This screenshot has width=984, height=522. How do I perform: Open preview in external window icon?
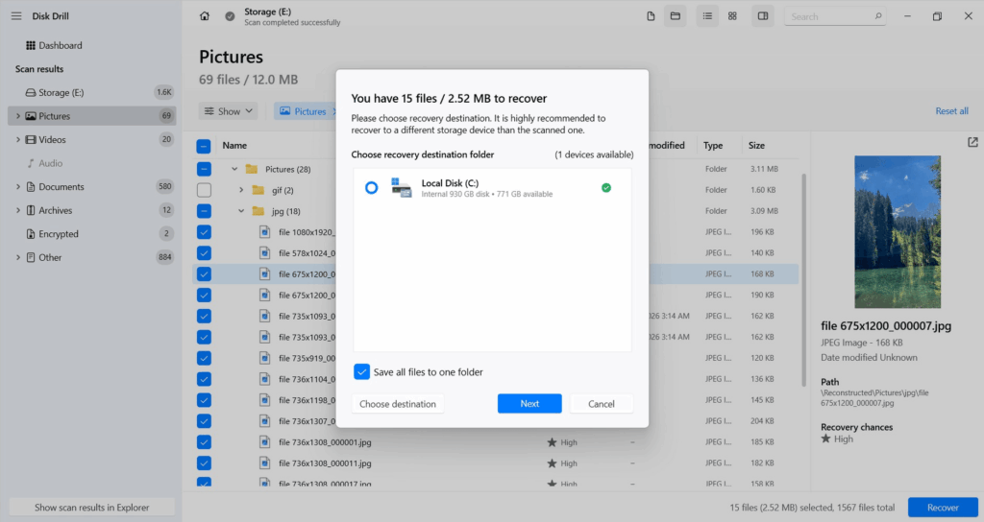coord(972,142)
